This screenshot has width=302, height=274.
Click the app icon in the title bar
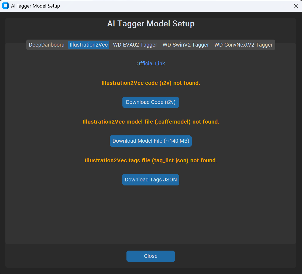[x=5, y=6]
